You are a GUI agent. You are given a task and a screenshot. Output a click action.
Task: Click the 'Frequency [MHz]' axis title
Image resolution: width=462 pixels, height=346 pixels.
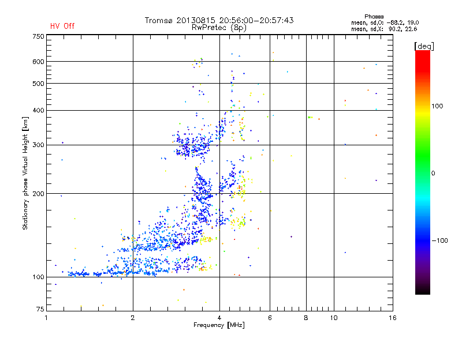[x=219, y=325]
